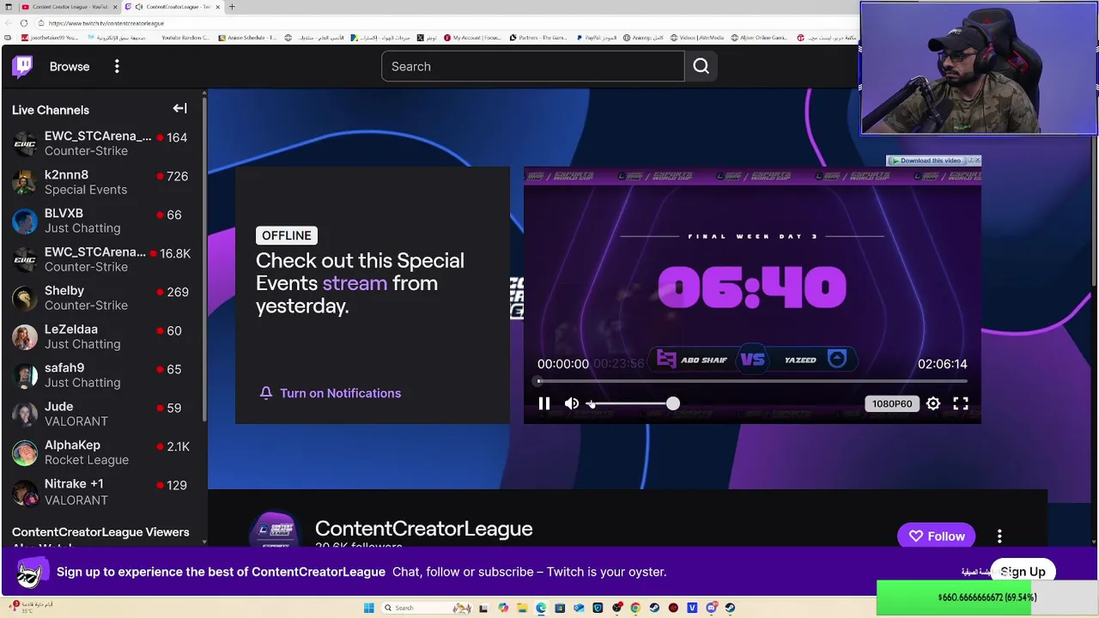1099x618 pixels.
Task: Switch to ContentCreatorLeague Twitch tab
Action: pyautogui.click(x=172, y=7)
